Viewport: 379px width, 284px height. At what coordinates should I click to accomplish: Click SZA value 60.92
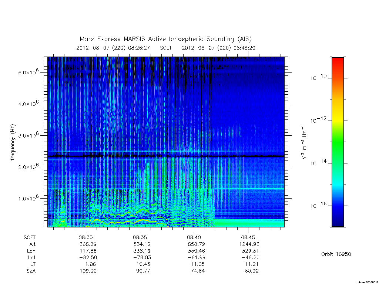[252, 271]
